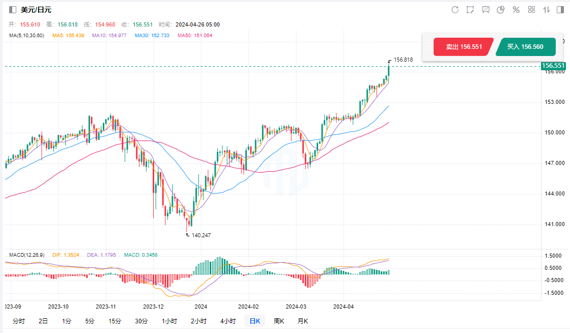Select the 1小时 timeframe tab
Viewport: 570px width, 333px height.
pyautogui.click(x=169, y=321)
